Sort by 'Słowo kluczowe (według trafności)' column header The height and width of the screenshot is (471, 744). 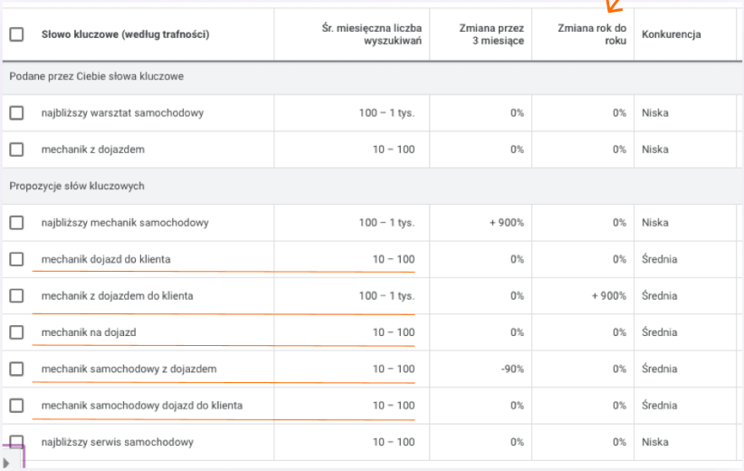click(125, 34)
